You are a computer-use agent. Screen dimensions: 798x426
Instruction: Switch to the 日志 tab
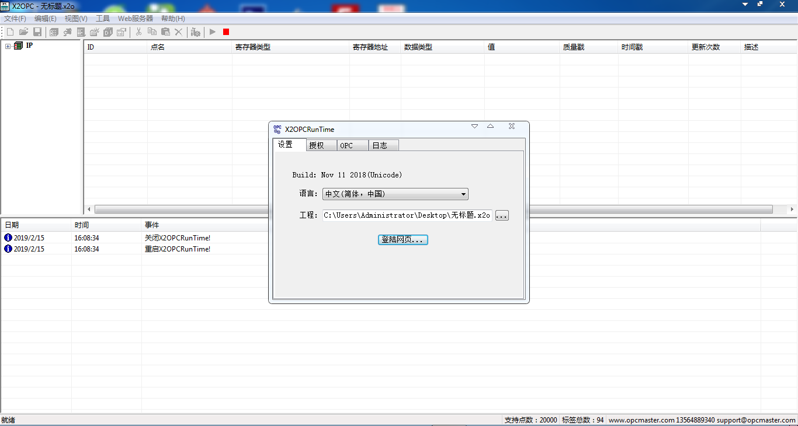384,145
